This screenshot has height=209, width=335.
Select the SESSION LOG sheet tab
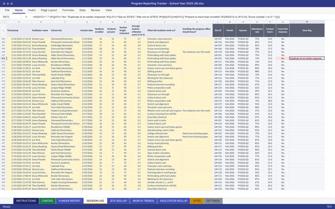95,201
